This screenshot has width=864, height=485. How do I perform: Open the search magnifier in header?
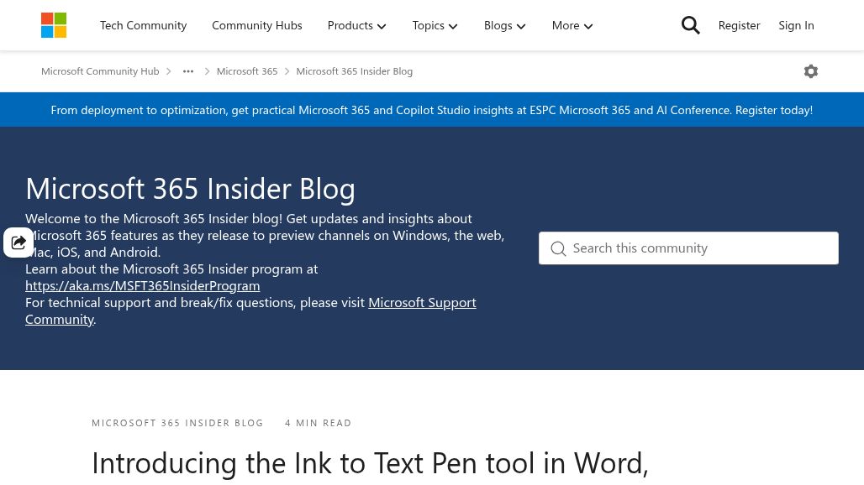[x=690, y=25]
